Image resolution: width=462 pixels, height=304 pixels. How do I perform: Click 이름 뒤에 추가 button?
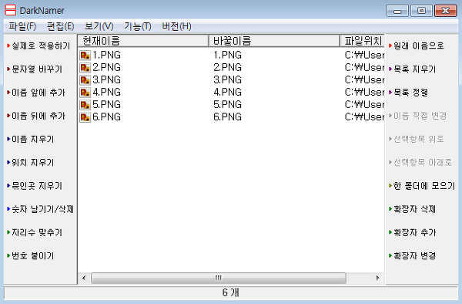pos(36,116)
